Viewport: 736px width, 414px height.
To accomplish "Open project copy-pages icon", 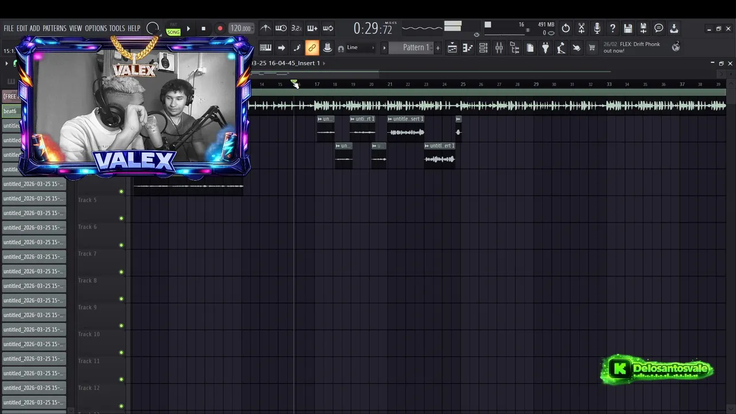I will coord(530,48).
